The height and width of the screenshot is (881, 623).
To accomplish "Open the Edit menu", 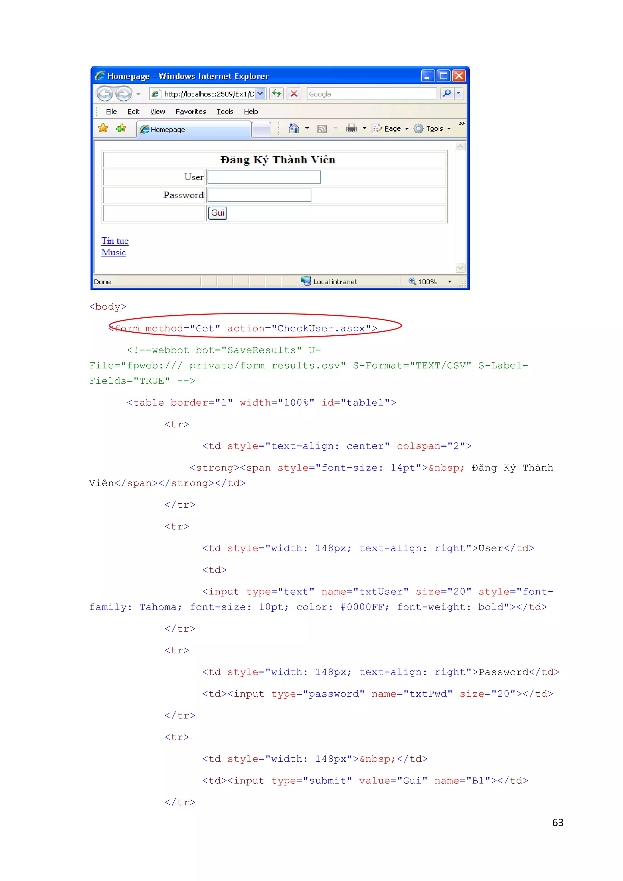I will coord(134,112).
